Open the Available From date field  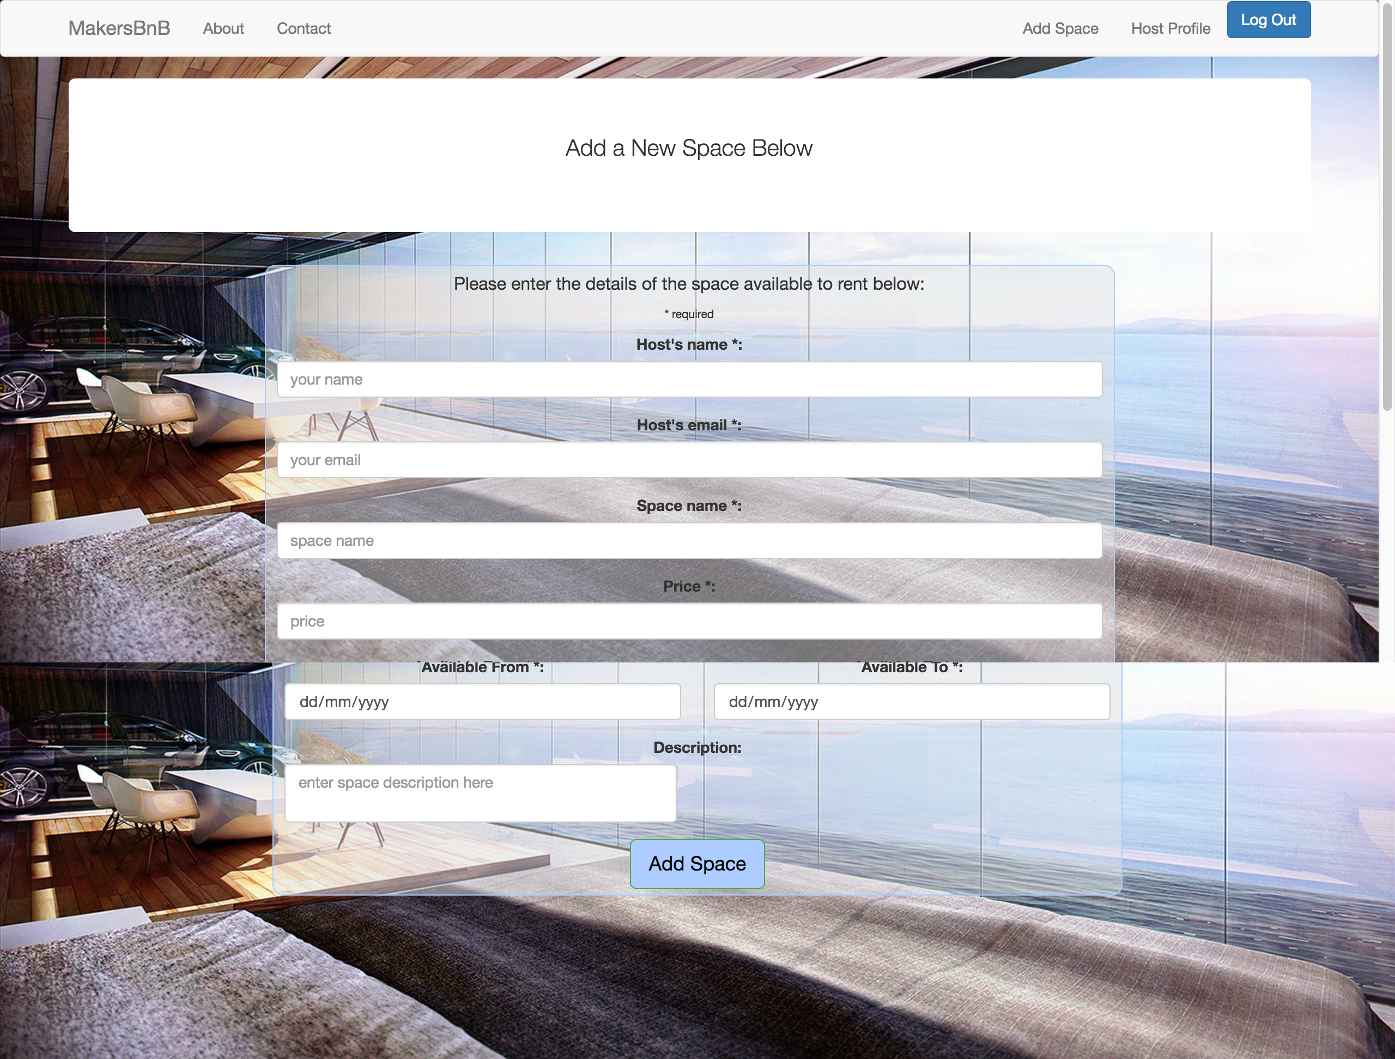[482, 702]
